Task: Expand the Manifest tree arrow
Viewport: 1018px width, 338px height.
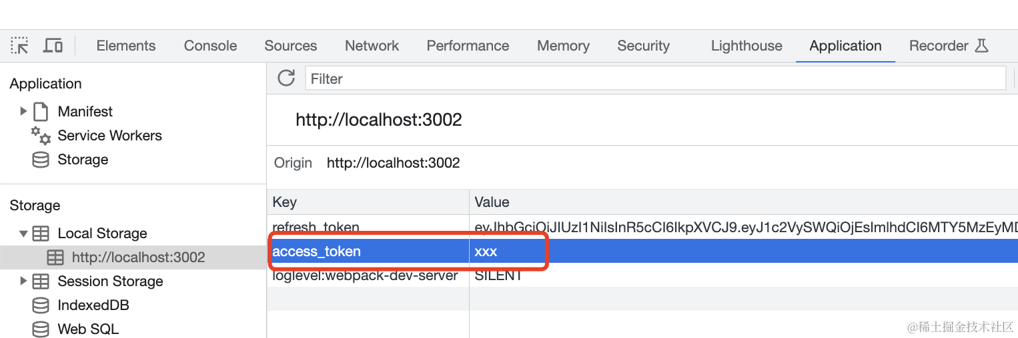Action: point(23,111)
